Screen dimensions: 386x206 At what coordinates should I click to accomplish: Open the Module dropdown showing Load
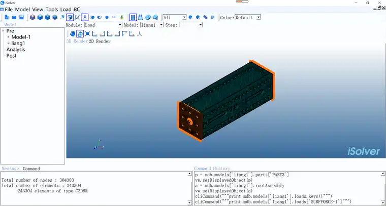pyautogui.click(x=103, y=25)
